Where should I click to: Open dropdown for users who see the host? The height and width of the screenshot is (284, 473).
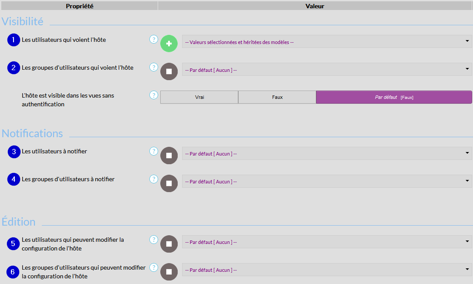pos(327,42)
